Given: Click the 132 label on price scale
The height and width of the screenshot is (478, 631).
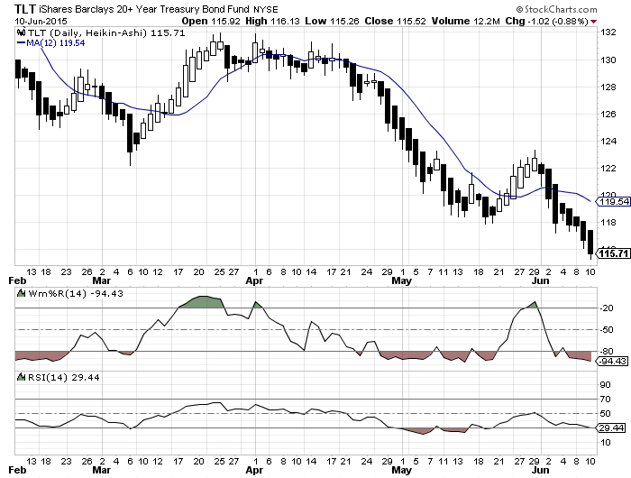Looking at the screenshot, I should pos(608,32).
